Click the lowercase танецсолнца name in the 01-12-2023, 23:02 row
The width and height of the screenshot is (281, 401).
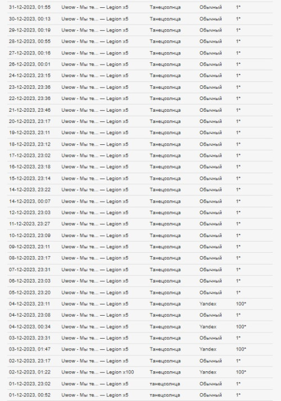point(165,384)
